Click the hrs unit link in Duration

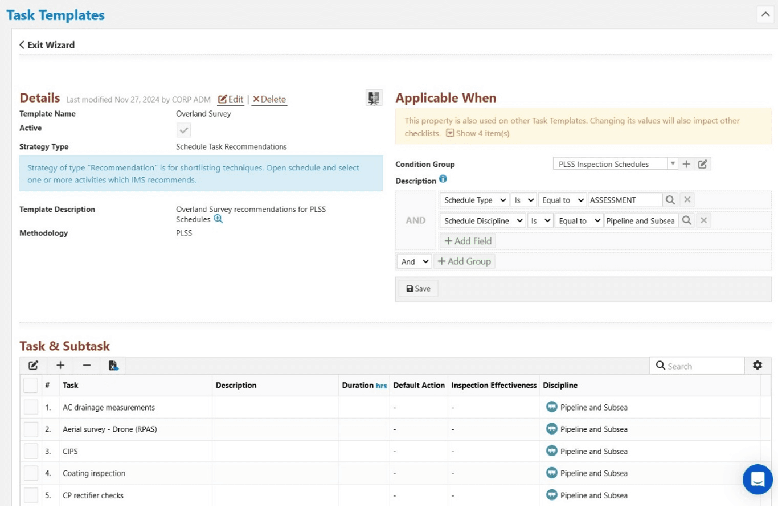click(381, 386)
